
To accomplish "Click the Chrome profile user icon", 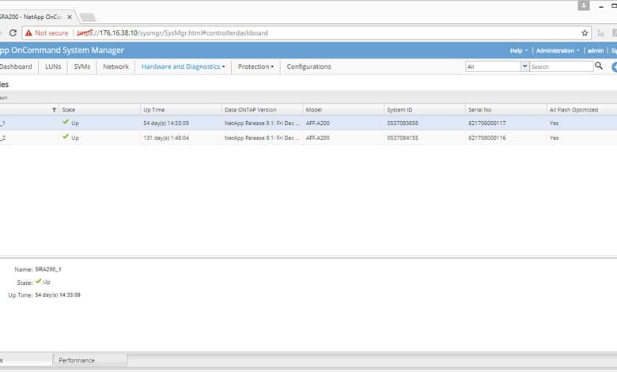I will pyautogui.click(x=584, y=5).
